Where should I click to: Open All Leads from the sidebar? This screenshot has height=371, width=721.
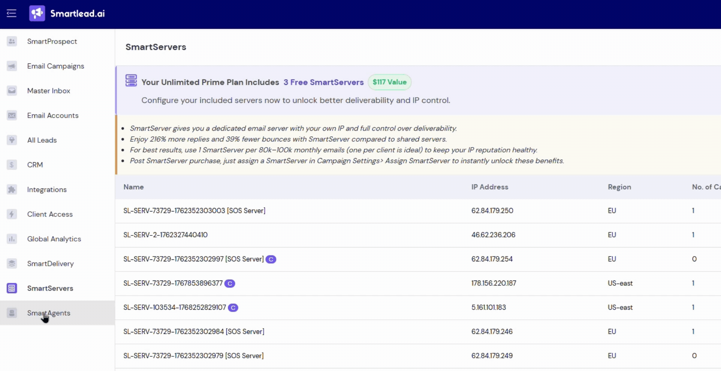42,140
